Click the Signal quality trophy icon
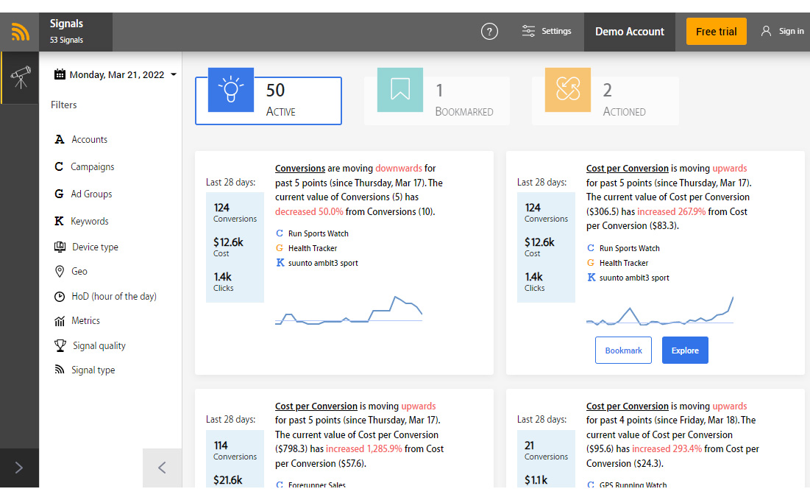This screenshot has height=500, width=810. pos(60,345)
